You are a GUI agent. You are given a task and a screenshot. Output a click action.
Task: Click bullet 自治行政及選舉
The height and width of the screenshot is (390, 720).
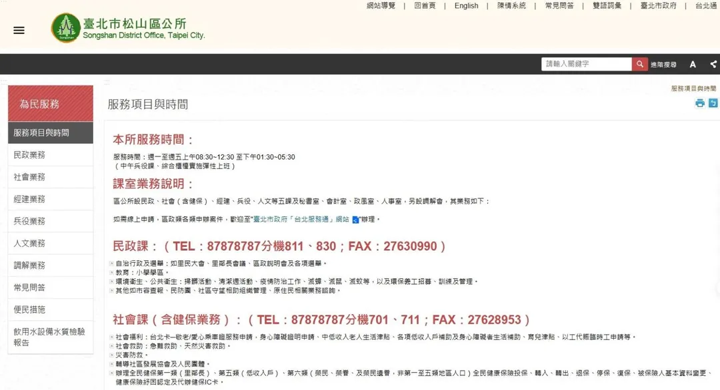[x=221, y=264]
